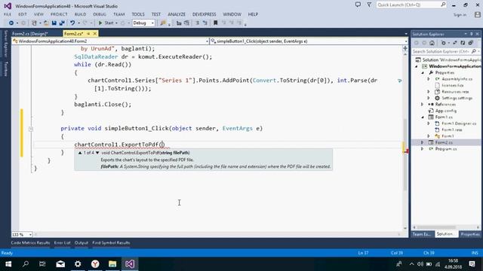The height and width of the screenshot is (271, 483).
Task: Open the FILE menu
Action: [8, 14]
